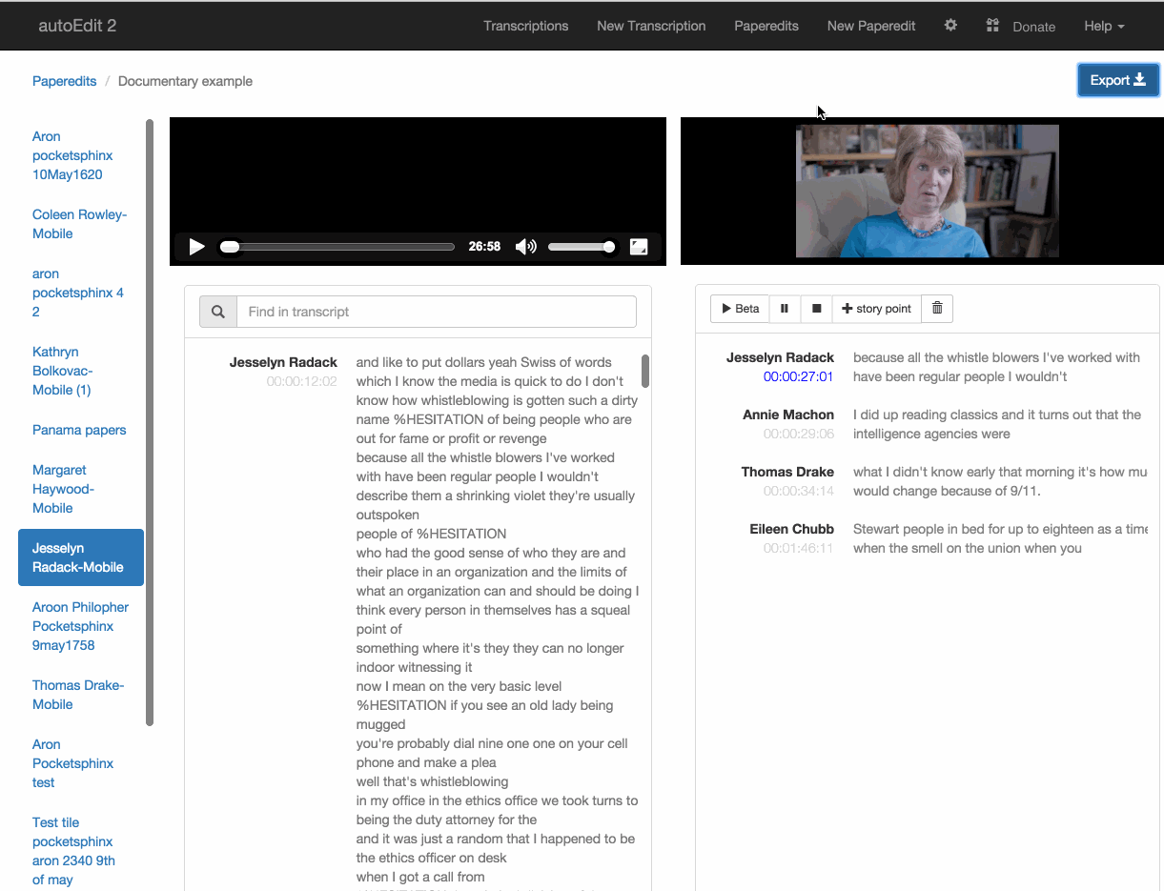Jump to timestamp 00:00:27:01
The width and height of the screenshot is (1164, 891).
point(798,376)
